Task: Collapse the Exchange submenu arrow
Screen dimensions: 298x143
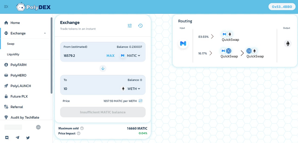Action: pyautogui.click(x=45, y=33)
